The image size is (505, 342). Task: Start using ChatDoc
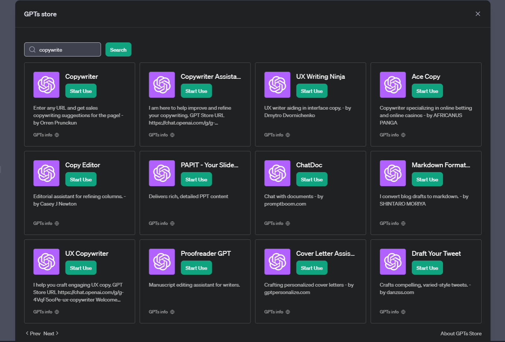pos(312,180)
